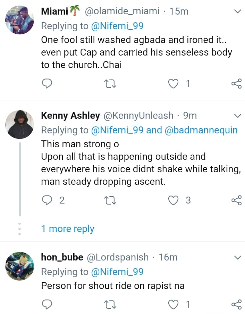Open dropdown arrow on Miami's tweet

click(238, 12)
